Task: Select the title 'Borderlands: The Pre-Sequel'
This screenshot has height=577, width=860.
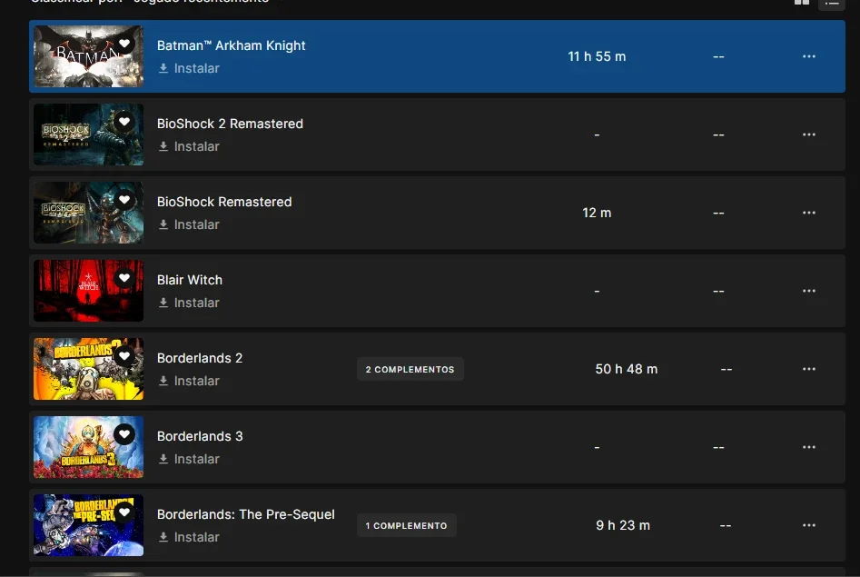Action: [246, 514]
